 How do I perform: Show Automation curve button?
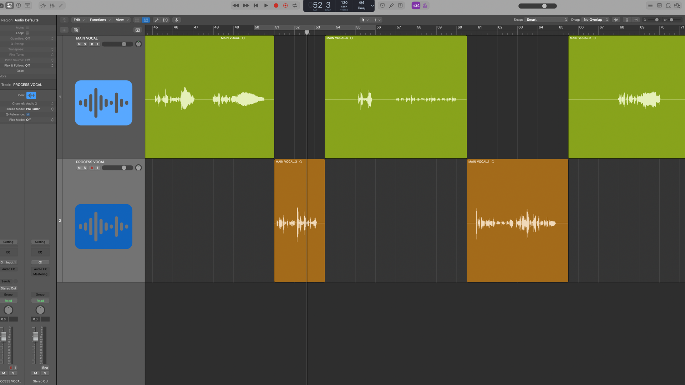point(157,20)
